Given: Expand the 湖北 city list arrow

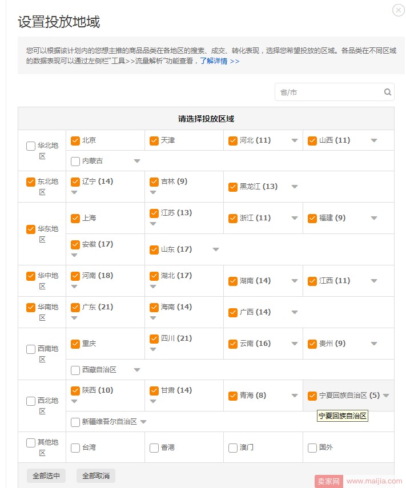Looking at the screenshot, I should tap(153, 287).
